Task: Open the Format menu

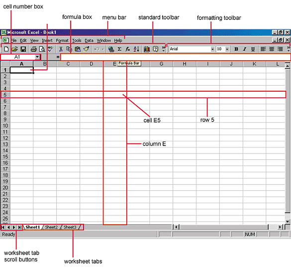Action: [62, 40]
